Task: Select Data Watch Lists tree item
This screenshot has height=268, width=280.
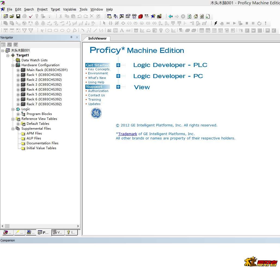Action: [x=35, y=60]
